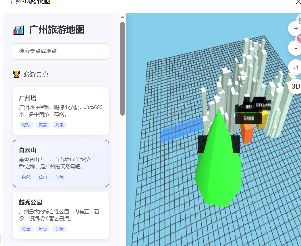Click the 公园 tag on 越秀公园
The height and width of the screenshot is (246, 301).
26,229
